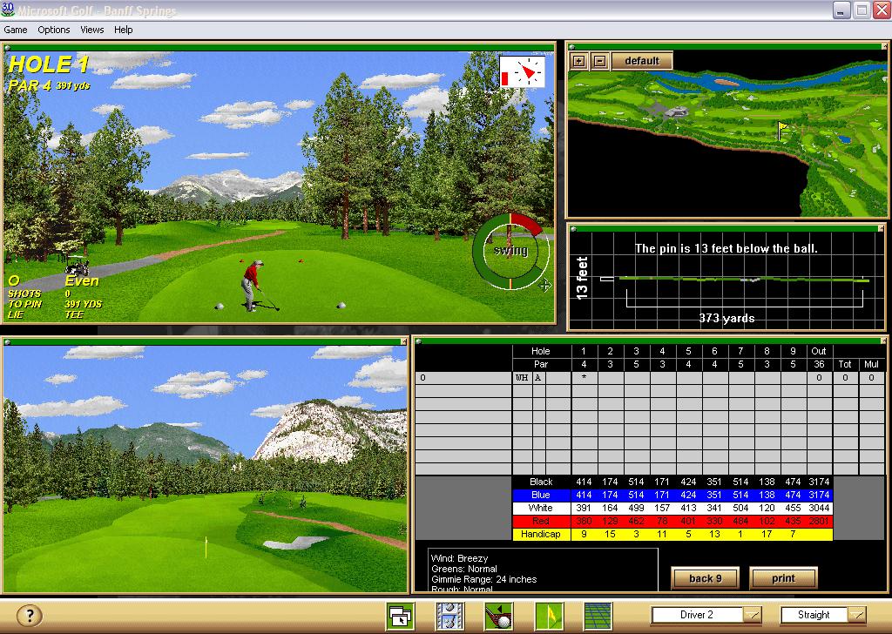Zoom in on the course map

click(x=579, y=61)
